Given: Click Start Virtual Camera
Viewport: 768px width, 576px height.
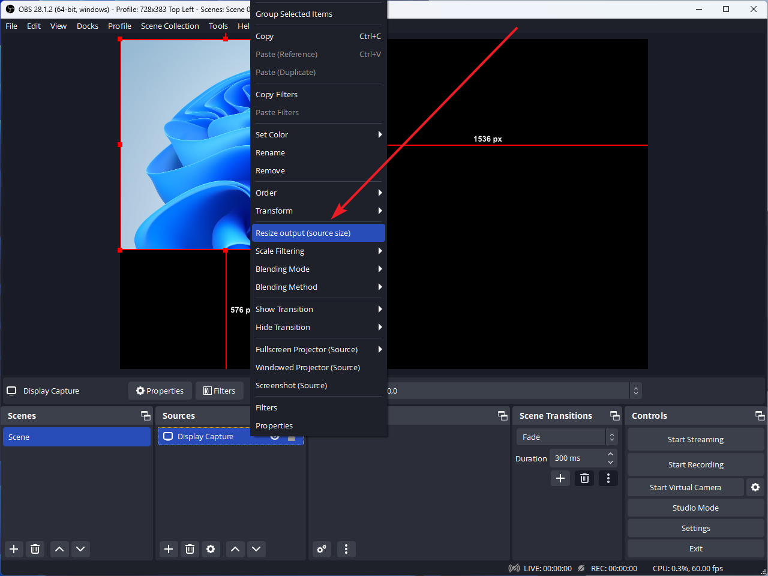Looking at the screenshot, I should pos(685,487).
